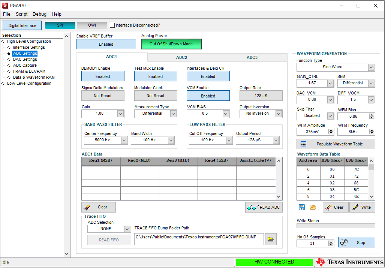Click Populate Waveform Table
The image size is (385, 268).
point(336,144)
